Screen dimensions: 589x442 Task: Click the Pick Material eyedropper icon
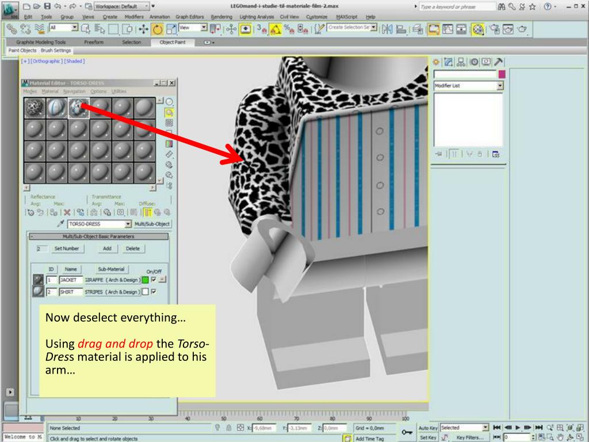point(60,224)
